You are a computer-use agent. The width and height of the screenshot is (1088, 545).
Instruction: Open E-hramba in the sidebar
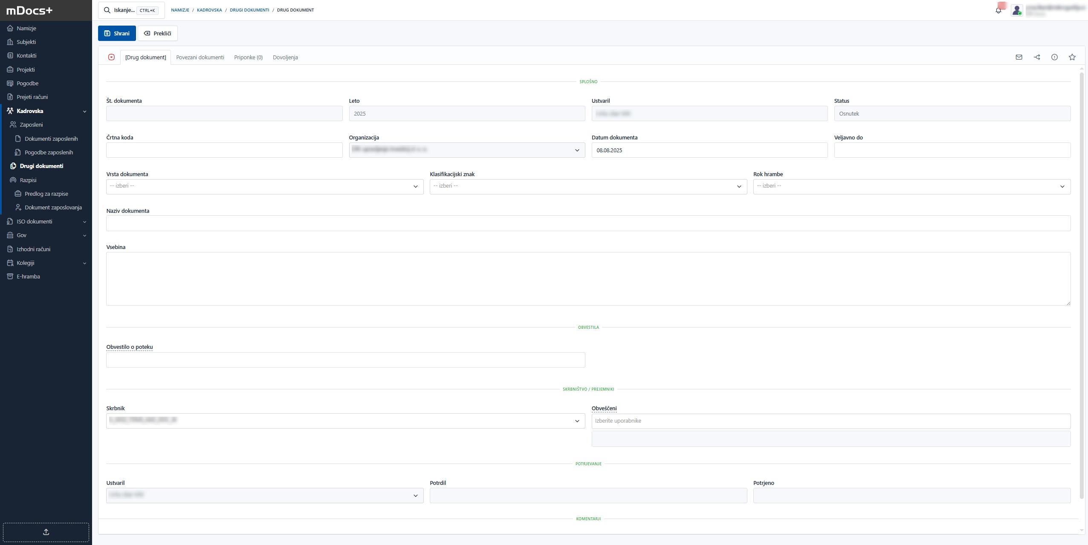[28, 276]
